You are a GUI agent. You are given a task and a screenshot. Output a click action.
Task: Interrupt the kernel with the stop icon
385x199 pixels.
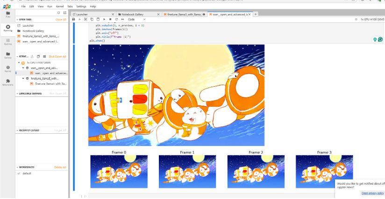coord(110,20)
